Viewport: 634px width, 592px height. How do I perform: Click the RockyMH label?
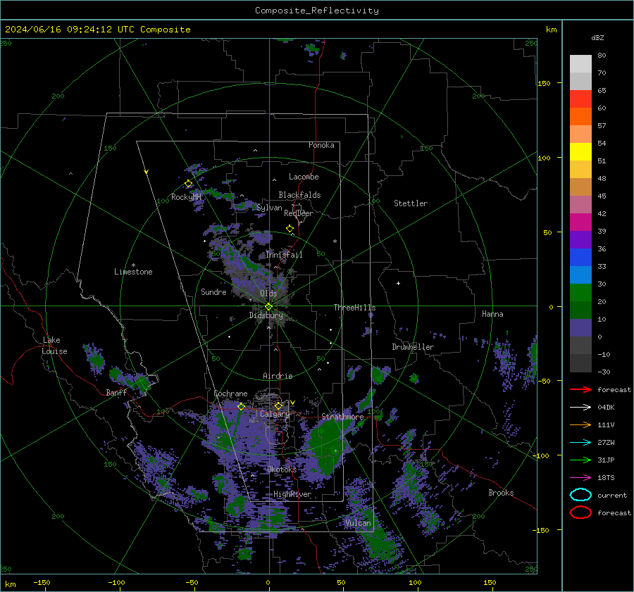(x=186, y=197)
